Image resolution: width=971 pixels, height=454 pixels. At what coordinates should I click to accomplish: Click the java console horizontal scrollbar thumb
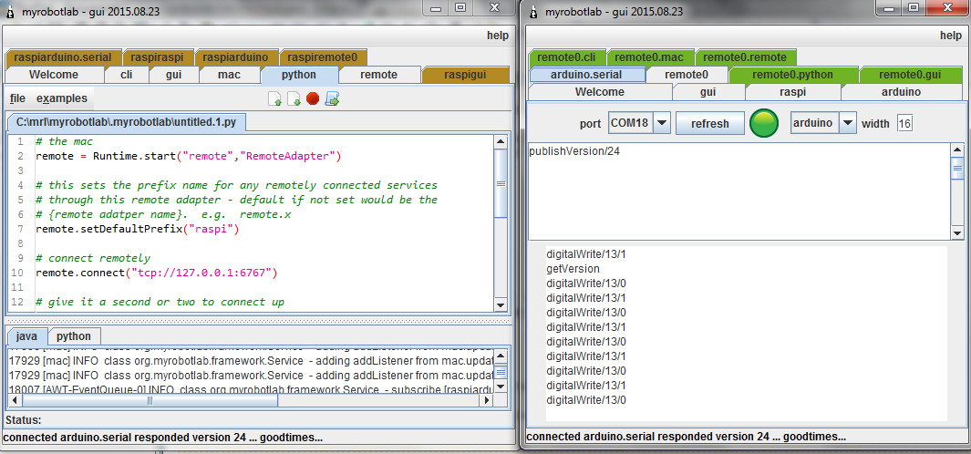point(149,401)
